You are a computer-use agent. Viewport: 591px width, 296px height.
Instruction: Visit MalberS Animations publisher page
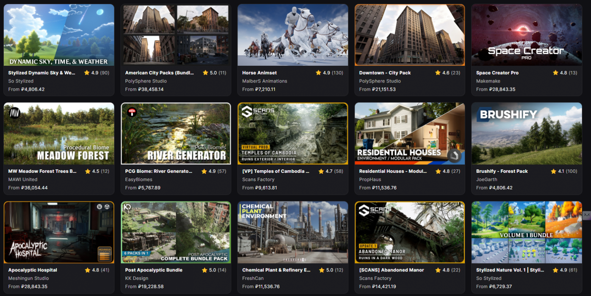264,81
